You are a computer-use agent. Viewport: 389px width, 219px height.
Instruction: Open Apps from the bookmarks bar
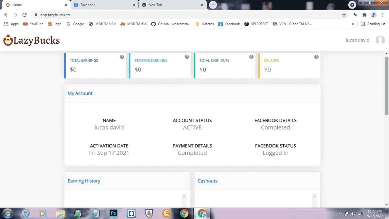(11, 24)
